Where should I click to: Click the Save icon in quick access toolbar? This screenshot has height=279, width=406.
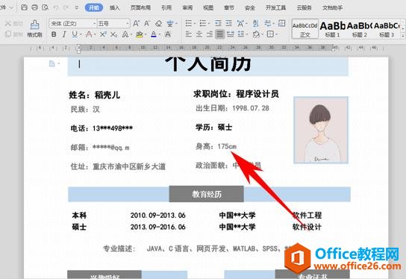(24, 7)
